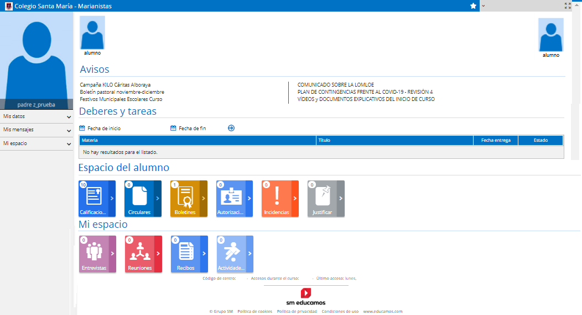
Task: Open the Autorizaciones tile
Action: coord(230,199)
